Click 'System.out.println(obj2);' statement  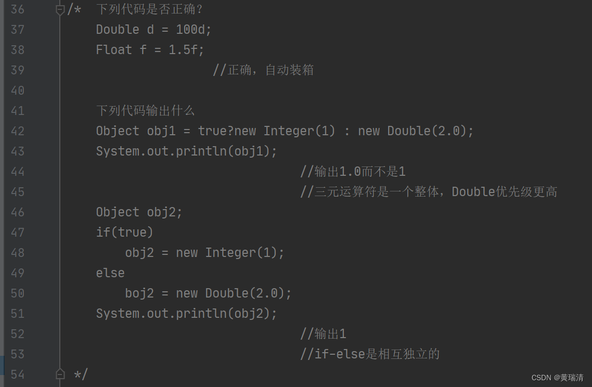tap(187, 314)
